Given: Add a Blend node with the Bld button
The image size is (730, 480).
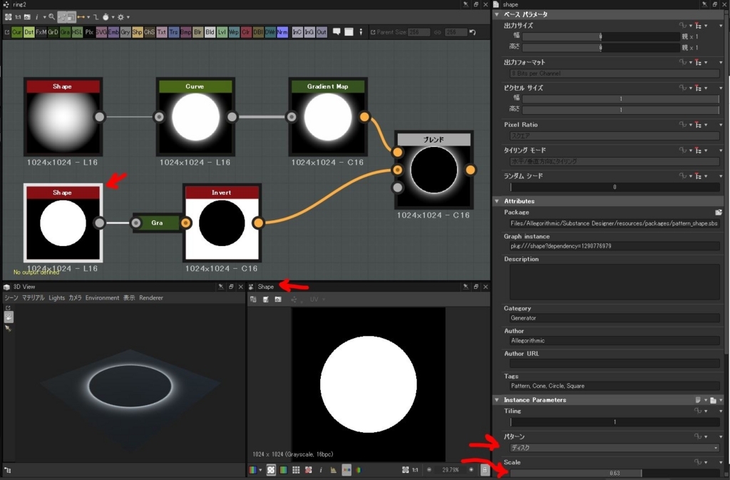Looking at the screenshot, I should pos(210,32).
